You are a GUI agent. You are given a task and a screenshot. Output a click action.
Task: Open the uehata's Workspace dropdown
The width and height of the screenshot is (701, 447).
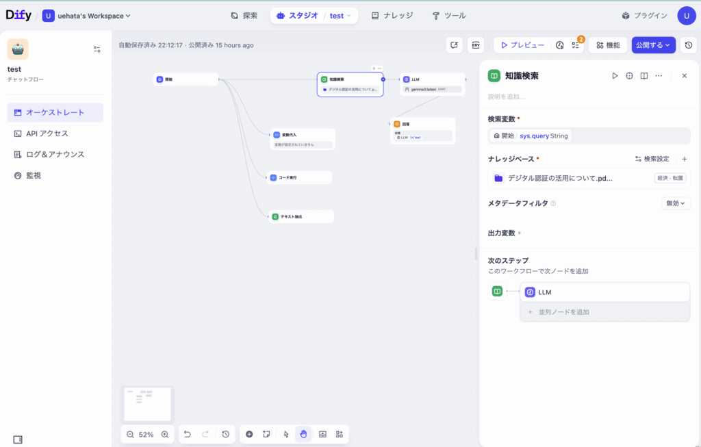pos(86,16)
